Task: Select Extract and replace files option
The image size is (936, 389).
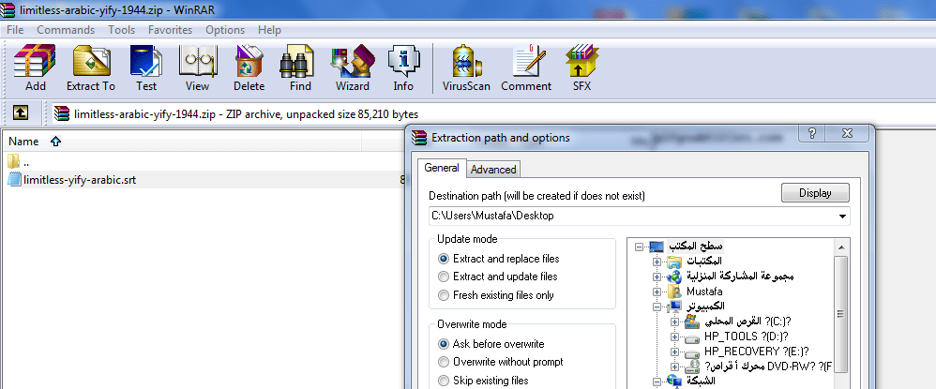Action: click(x=444, y=259)
